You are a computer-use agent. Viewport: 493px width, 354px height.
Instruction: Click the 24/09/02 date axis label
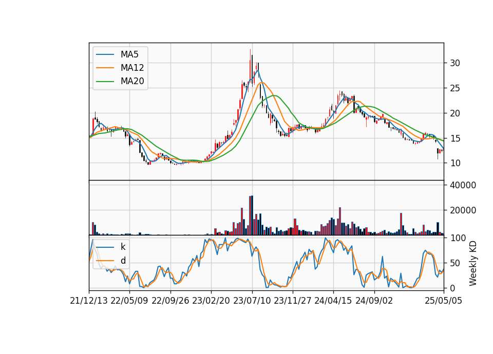pos(374,301)
